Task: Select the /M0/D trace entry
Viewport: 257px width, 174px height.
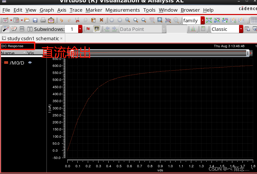Action: (x=17, y=63)
